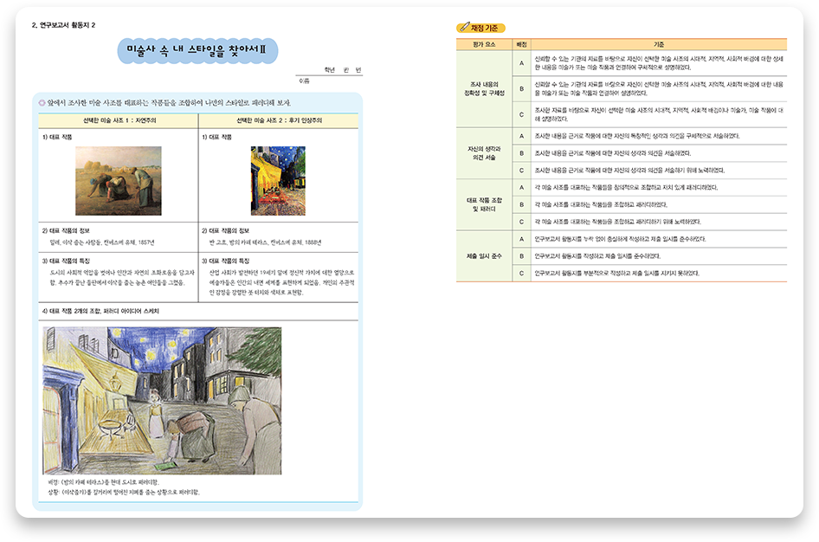This screenshot has height=542, width=819.
Task: Click the '기준' column header in the rubric
Action: (x=659, y=45)
